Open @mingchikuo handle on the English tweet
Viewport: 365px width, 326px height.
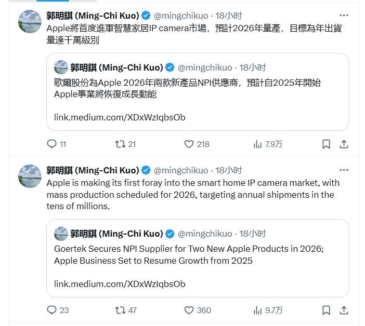tap(181, 170)
